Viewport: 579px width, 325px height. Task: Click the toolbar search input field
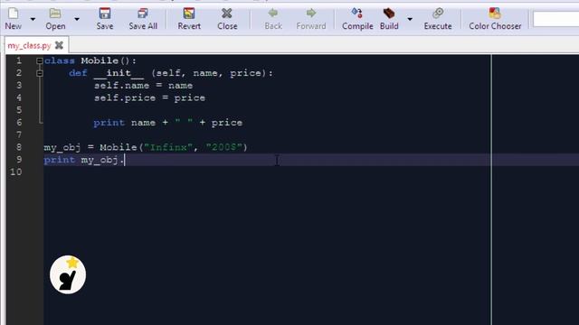click(555, 19)
